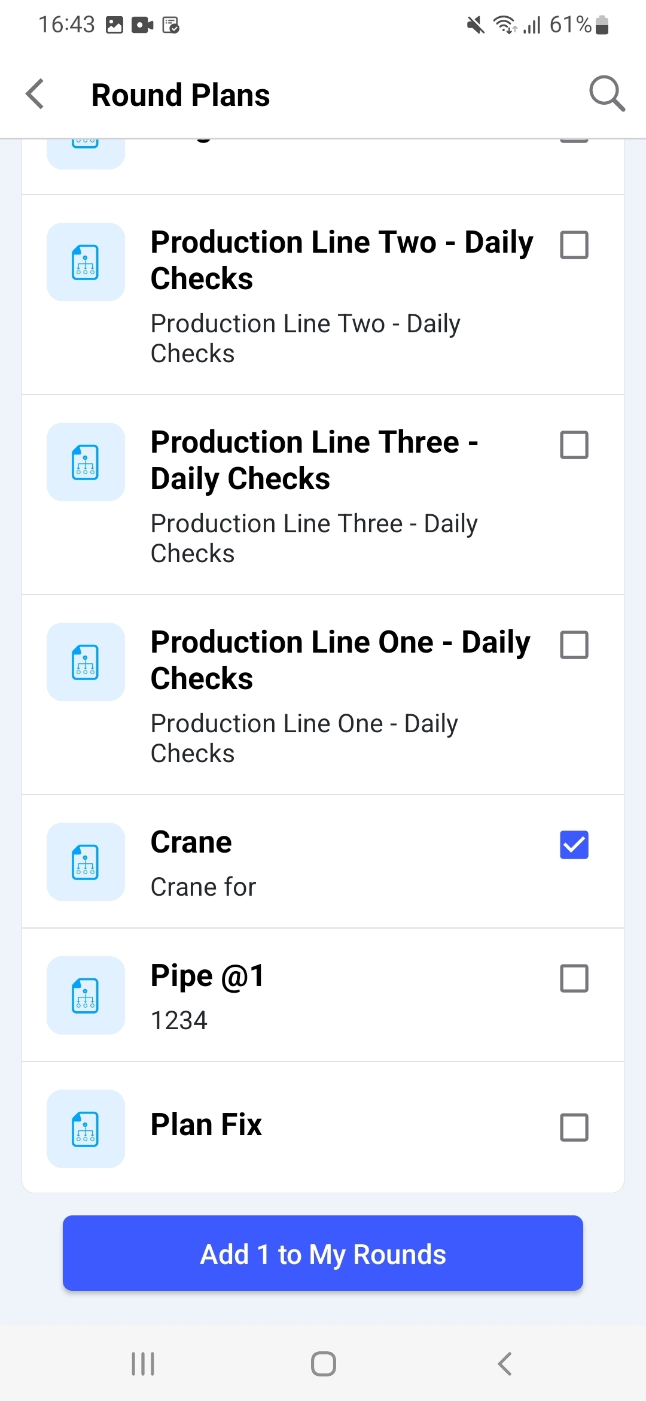Enable the Plan Fix checkbox
646x1401 pixels.
pos(574,1127)
